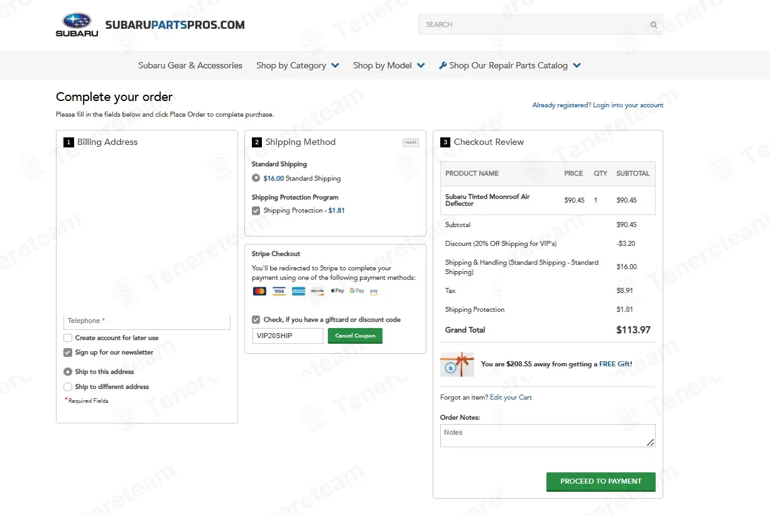Click the Discount (20% Off Shipping for VIP's) row
770x515 pixels.
[x=548, y=243]
